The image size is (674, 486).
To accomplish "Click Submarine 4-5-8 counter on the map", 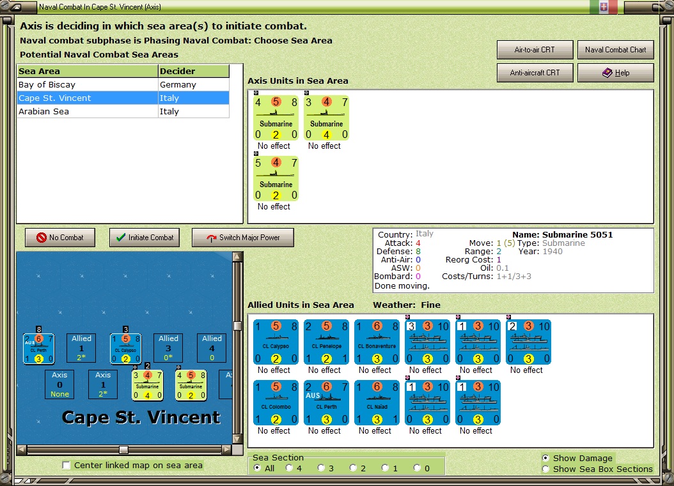I will tap(191, 385).
